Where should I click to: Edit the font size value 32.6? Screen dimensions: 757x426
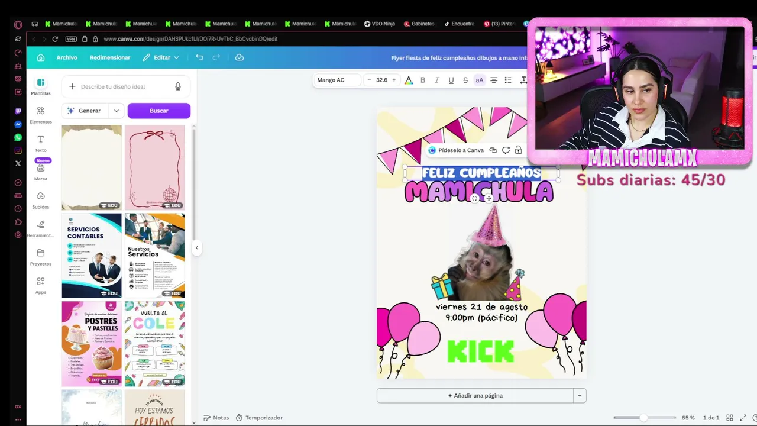(381, 80)
